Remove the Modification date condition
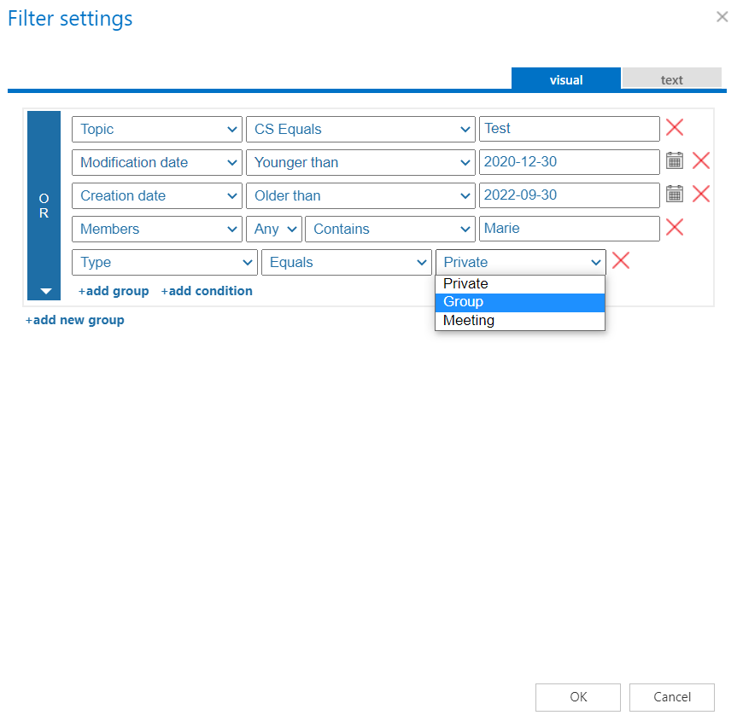Image resolution: width=737 pixels, height=721 pixels. 701,161
